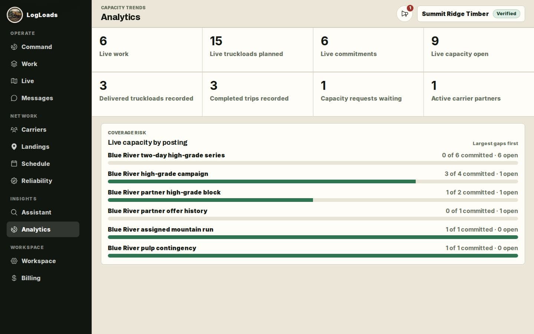Click "Largest gaps first" sort label
Viewport: 534px width, 334px height.
[495, 143]
